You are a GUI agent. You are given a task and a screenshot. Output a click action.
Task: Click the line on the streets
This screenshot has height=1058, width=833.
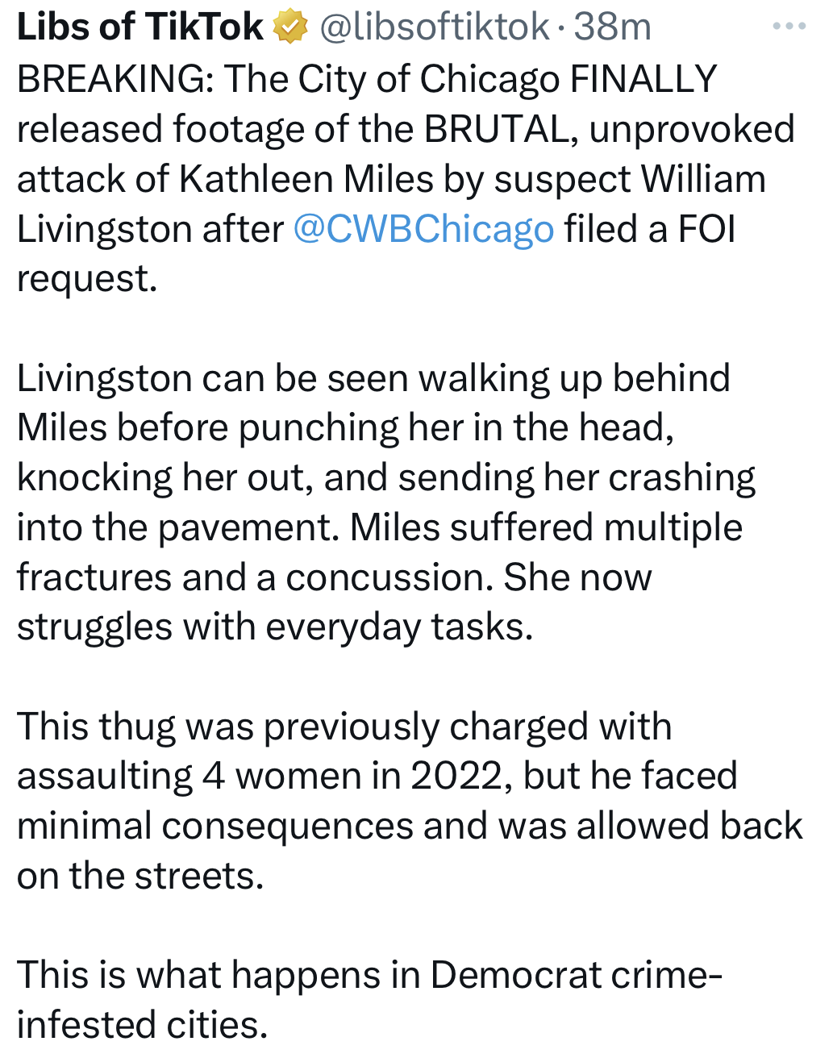[x=140, y=877]
